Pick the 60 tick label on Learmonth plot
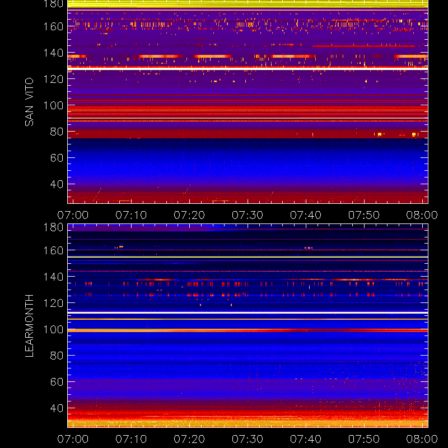Viewport: 448px width, 448px height. point(57,382)
